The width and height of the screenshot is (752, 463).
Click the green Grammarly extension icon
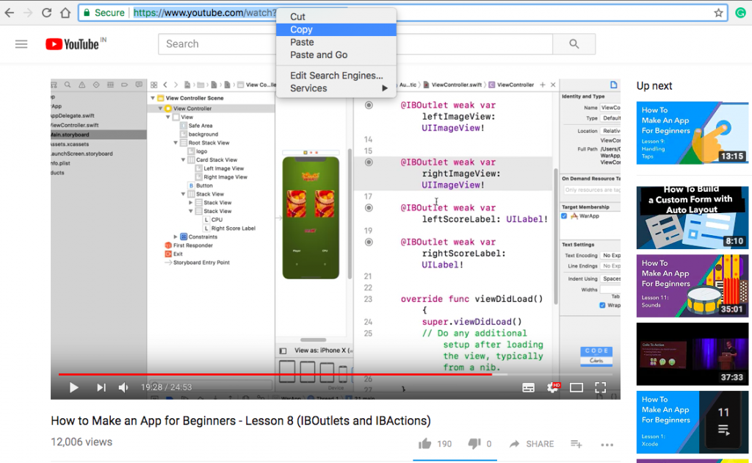(741, 13)
